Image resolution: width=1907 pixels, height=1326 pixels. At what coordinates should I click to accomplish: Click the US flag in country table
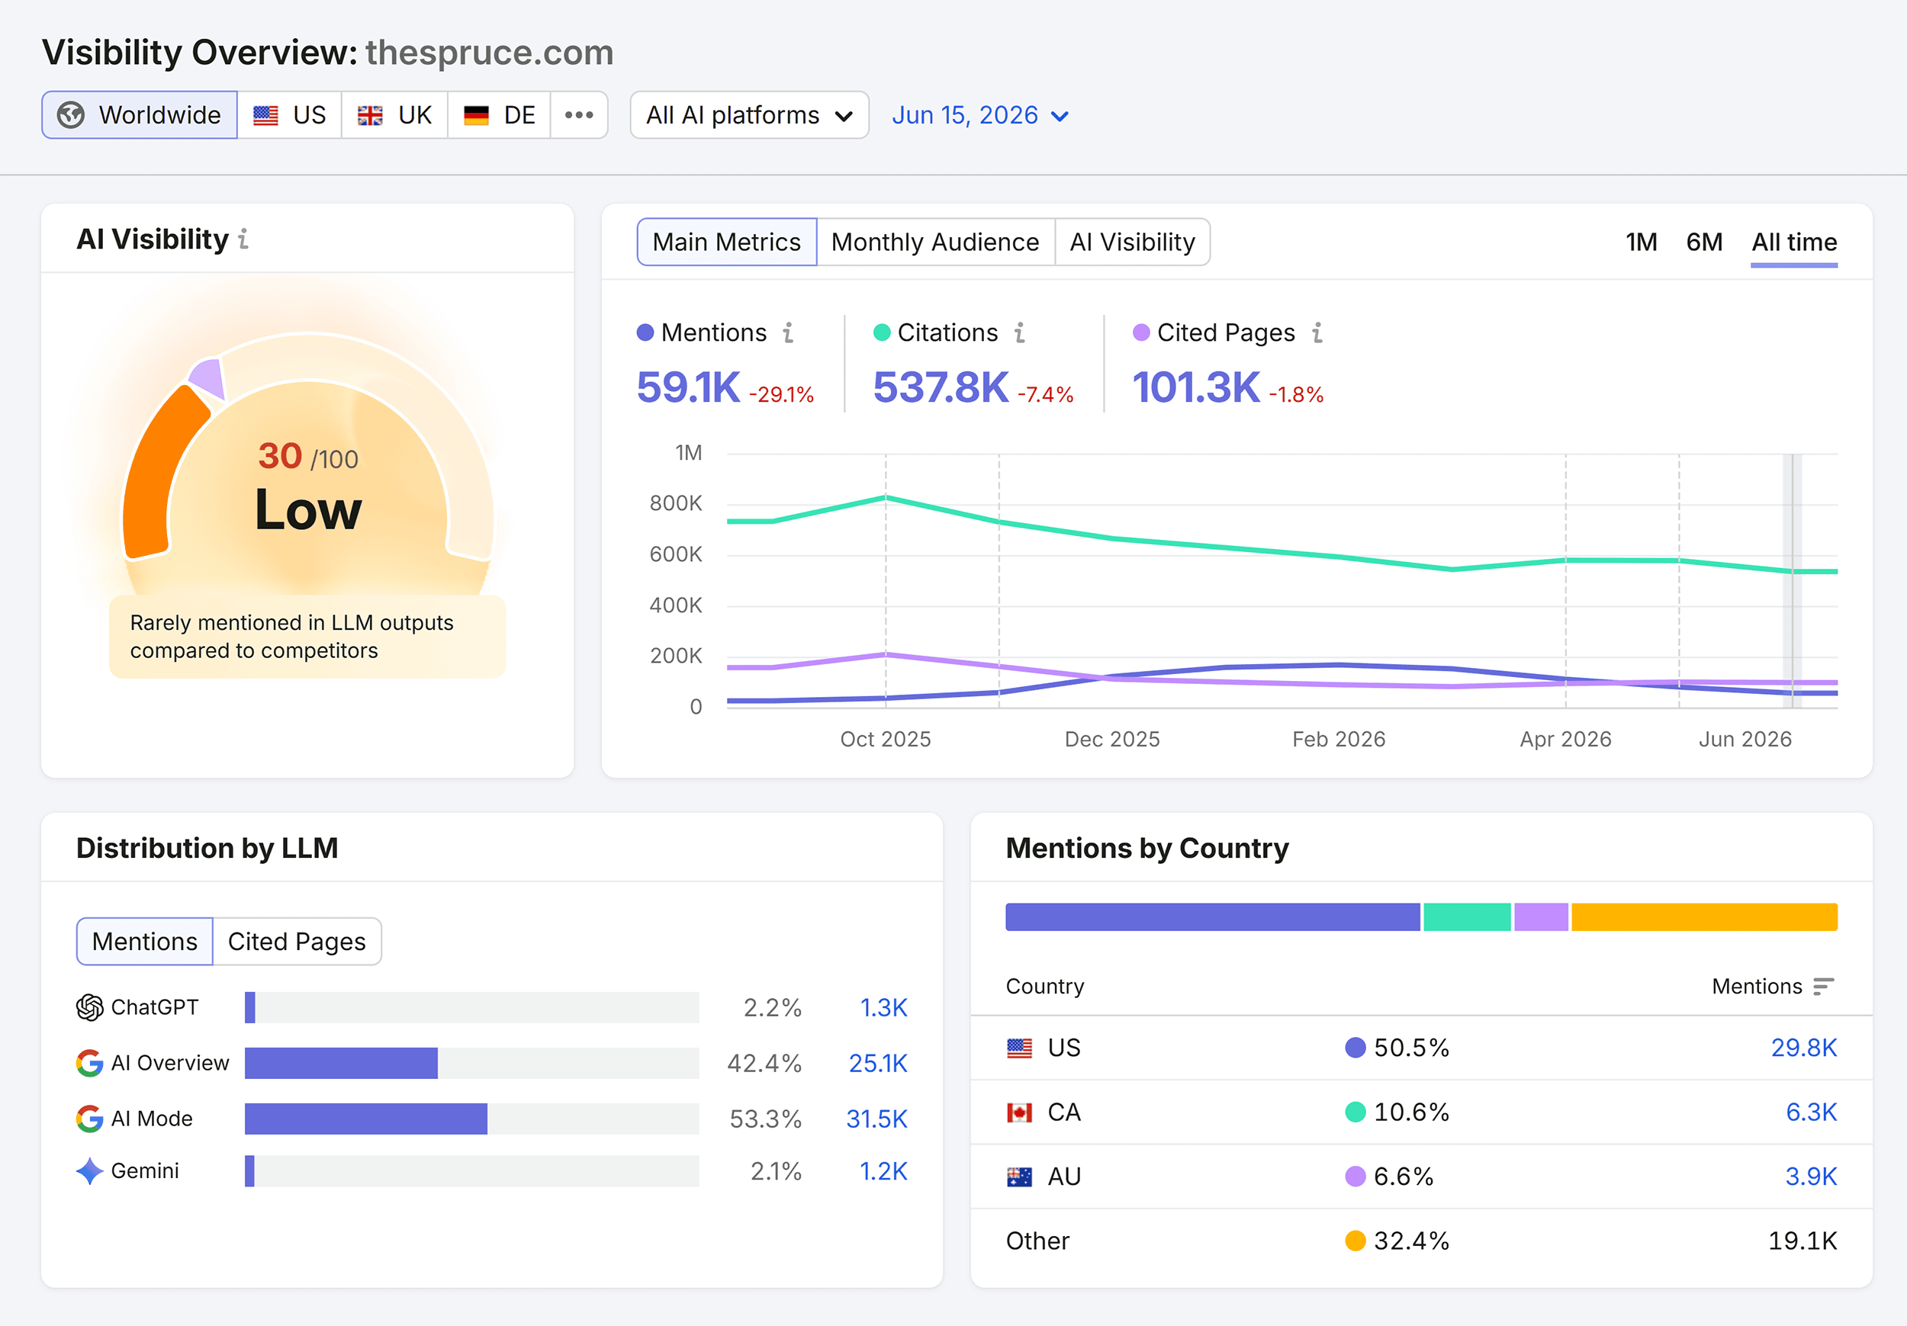[x=1019, y=1048]
